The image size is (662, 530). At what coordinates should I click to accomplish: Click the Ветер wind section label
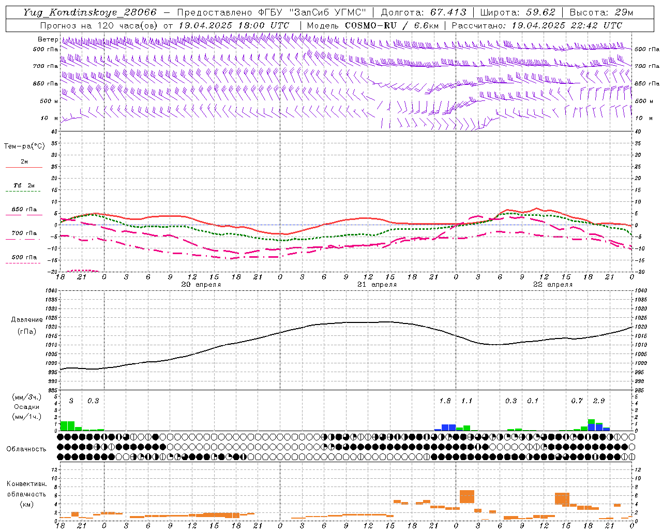click(48, 39)
